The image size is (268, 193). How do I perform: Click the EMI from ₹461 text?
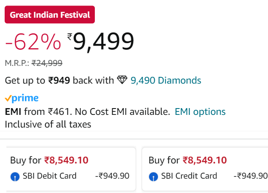click(37, 112)
